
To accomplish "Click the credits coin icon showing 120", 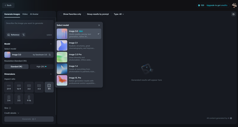I will [x=199, y=5].
